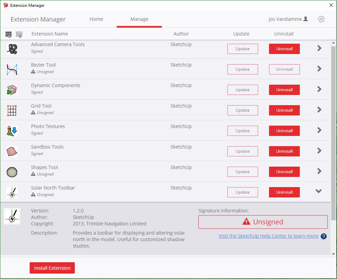Uninstall Advanced Camera Tools

coord(284,49)
